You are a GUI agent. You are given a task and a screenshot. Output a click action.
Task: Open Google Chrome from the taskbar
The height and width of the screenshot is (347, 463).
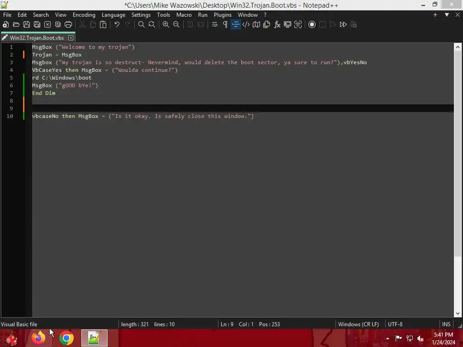click(x=66, y=338)
